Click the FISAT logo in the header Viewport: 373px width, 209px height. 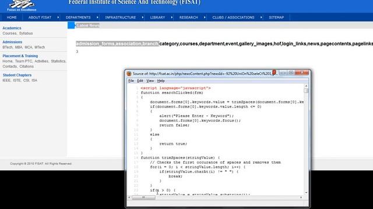[x=22, y=6]
